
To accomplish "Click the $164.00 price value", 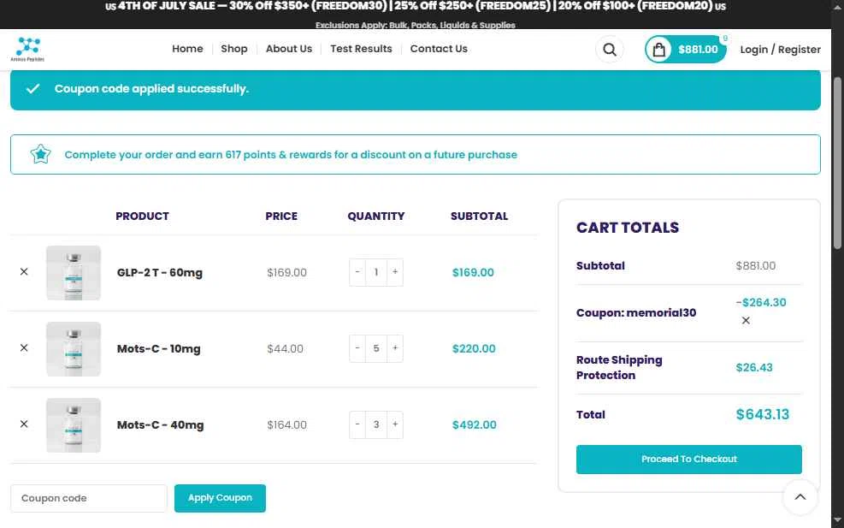I will click(x=287, y=424).
